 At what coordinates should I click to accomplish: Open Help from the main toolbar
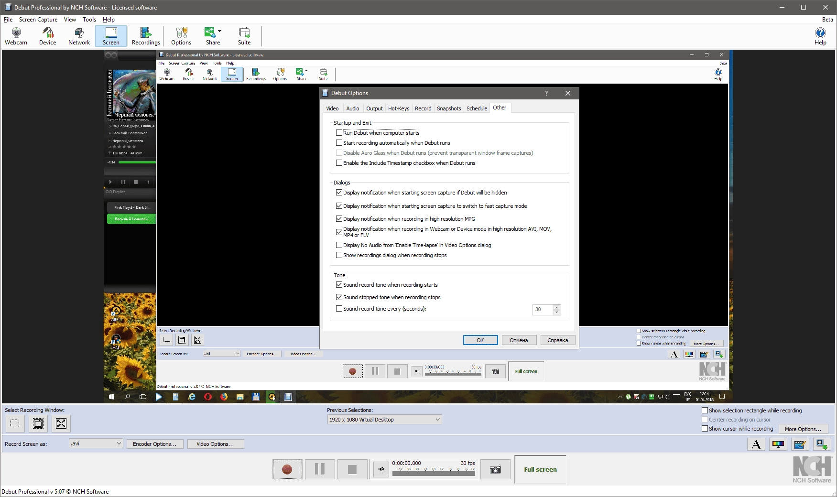pos(820,36)
